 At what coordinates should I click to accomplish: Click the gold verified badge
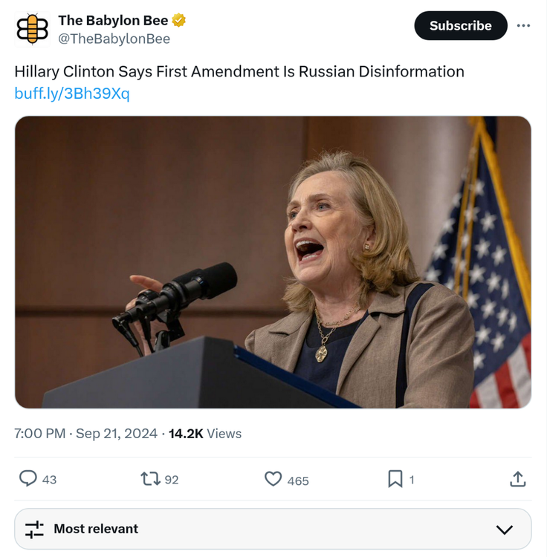click(179, 20)
